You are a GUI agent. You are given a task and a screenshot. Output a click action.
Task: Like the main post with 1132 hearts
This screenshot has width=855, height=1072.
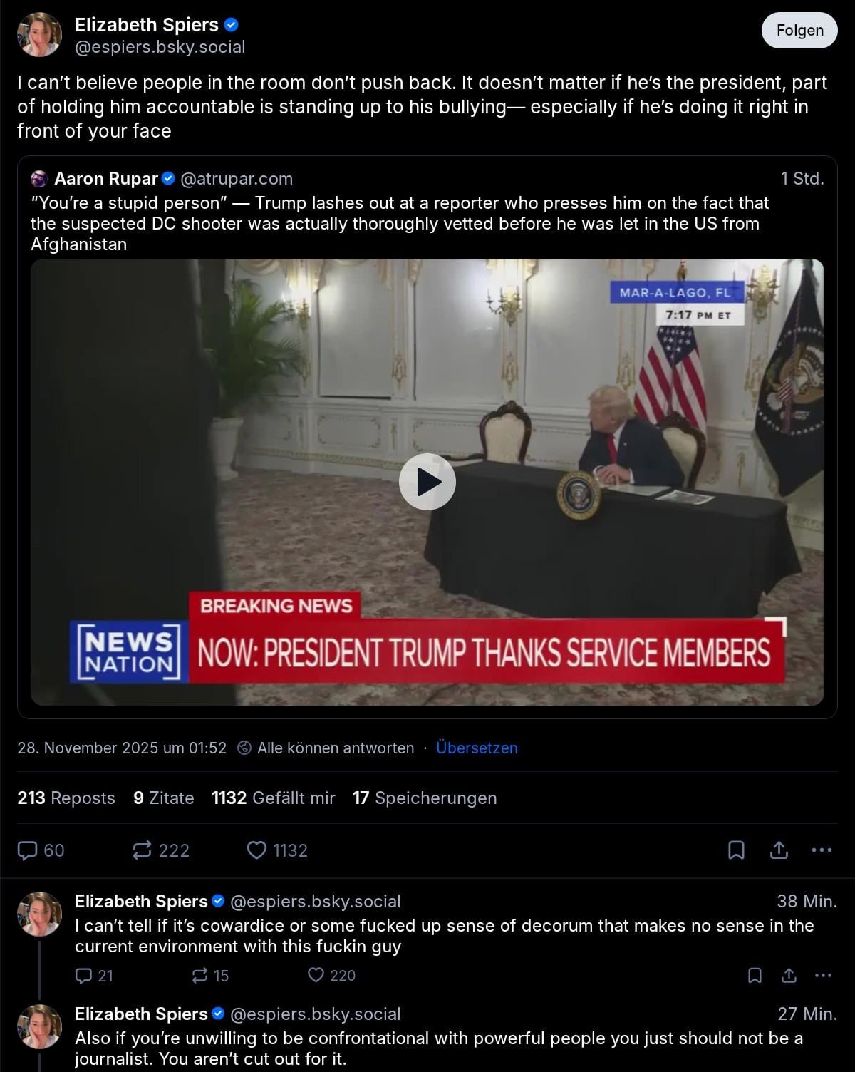pos(277,850)
